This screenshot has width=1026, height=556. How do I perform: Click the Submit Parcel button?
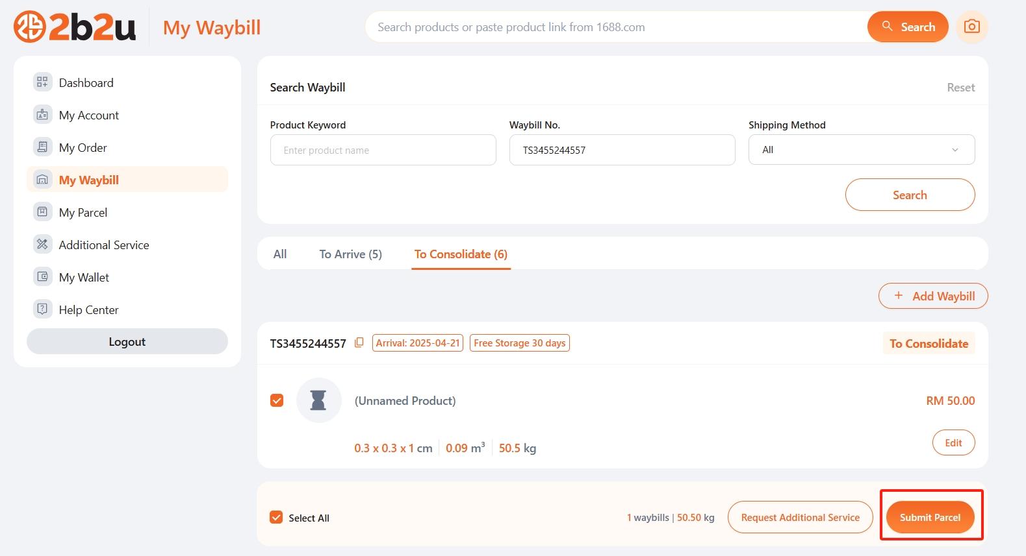[x=930, y=517]
